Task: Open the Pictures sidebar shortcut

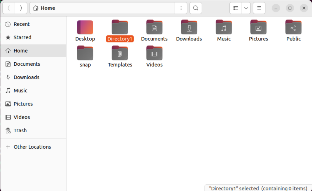Action: (x=23, y=104)
